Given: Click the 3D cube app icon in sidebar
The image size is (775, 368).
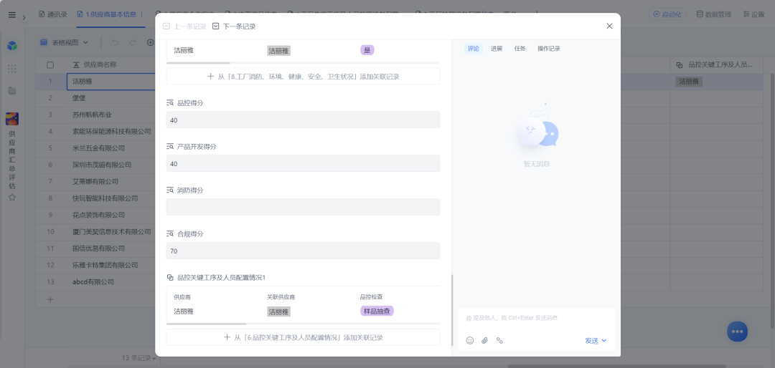Looking at the screenshot, I should (12, 46).
